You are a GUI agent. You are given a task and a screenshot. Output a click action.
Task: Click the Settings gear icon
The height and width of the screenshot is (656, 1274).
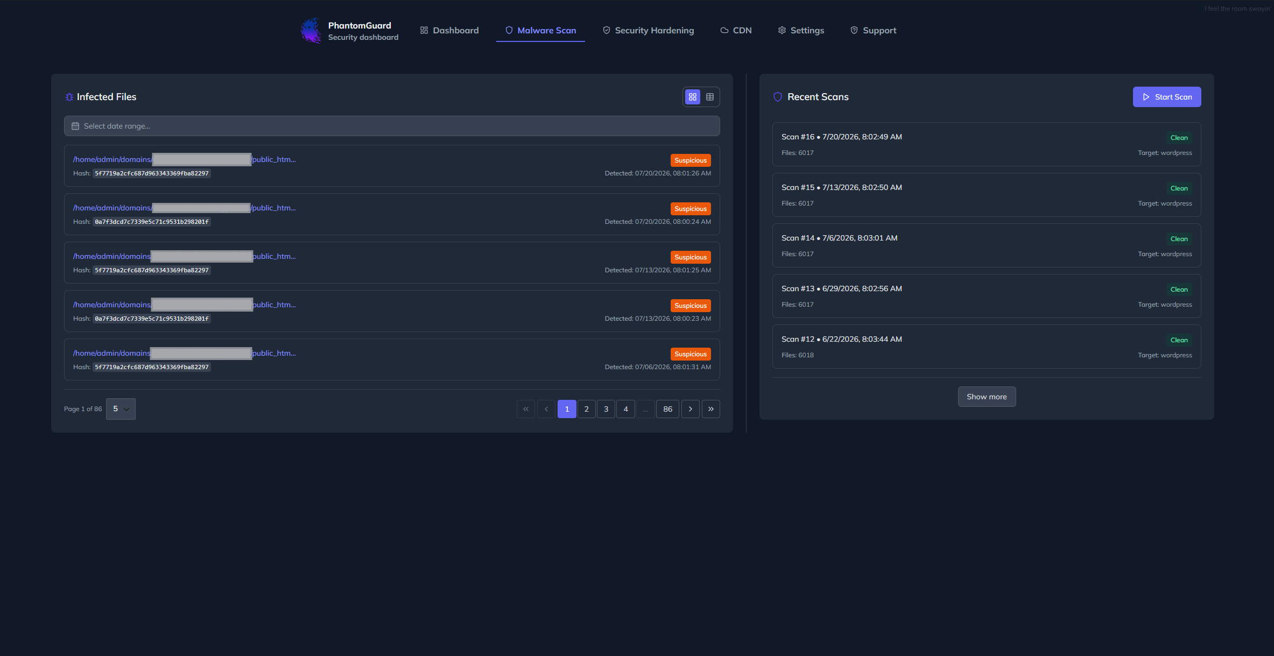coord(782,31)
